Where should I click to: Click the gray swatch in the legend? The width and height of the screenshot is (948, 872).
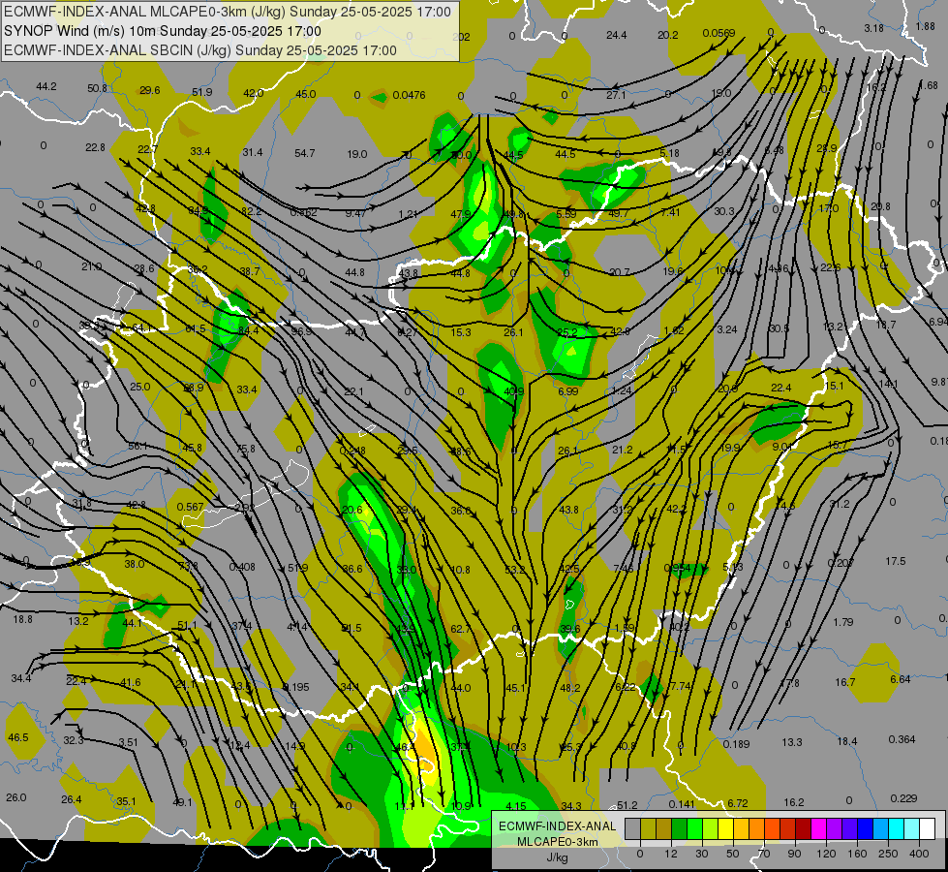point(632,828)
